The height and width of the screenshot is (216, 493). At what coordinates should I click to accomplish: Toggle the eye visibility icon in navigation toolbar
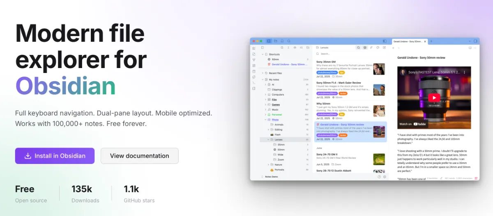[295, 48]
